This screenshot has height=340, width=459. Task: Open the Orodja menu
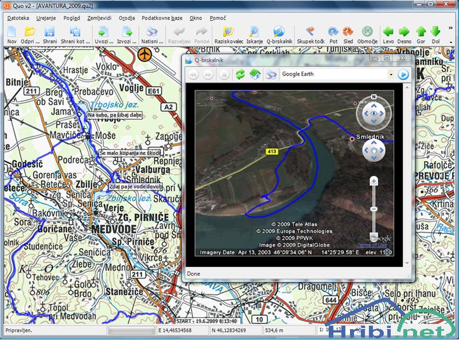coord(127,18)
